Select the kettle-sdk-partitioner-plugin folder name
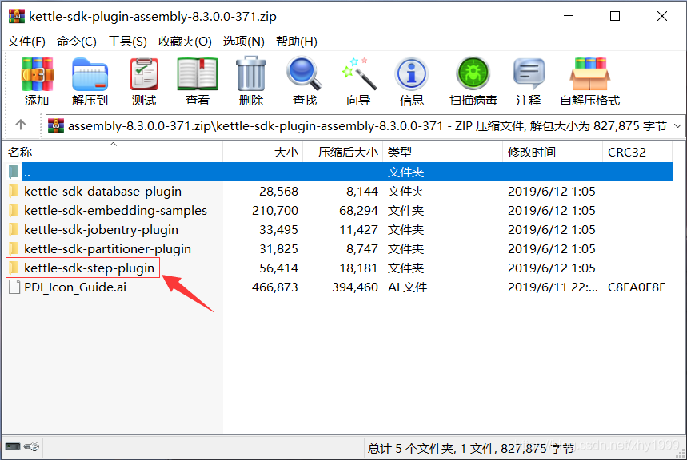The width and height of the screenshot is (687, 460). coord(107,248)
